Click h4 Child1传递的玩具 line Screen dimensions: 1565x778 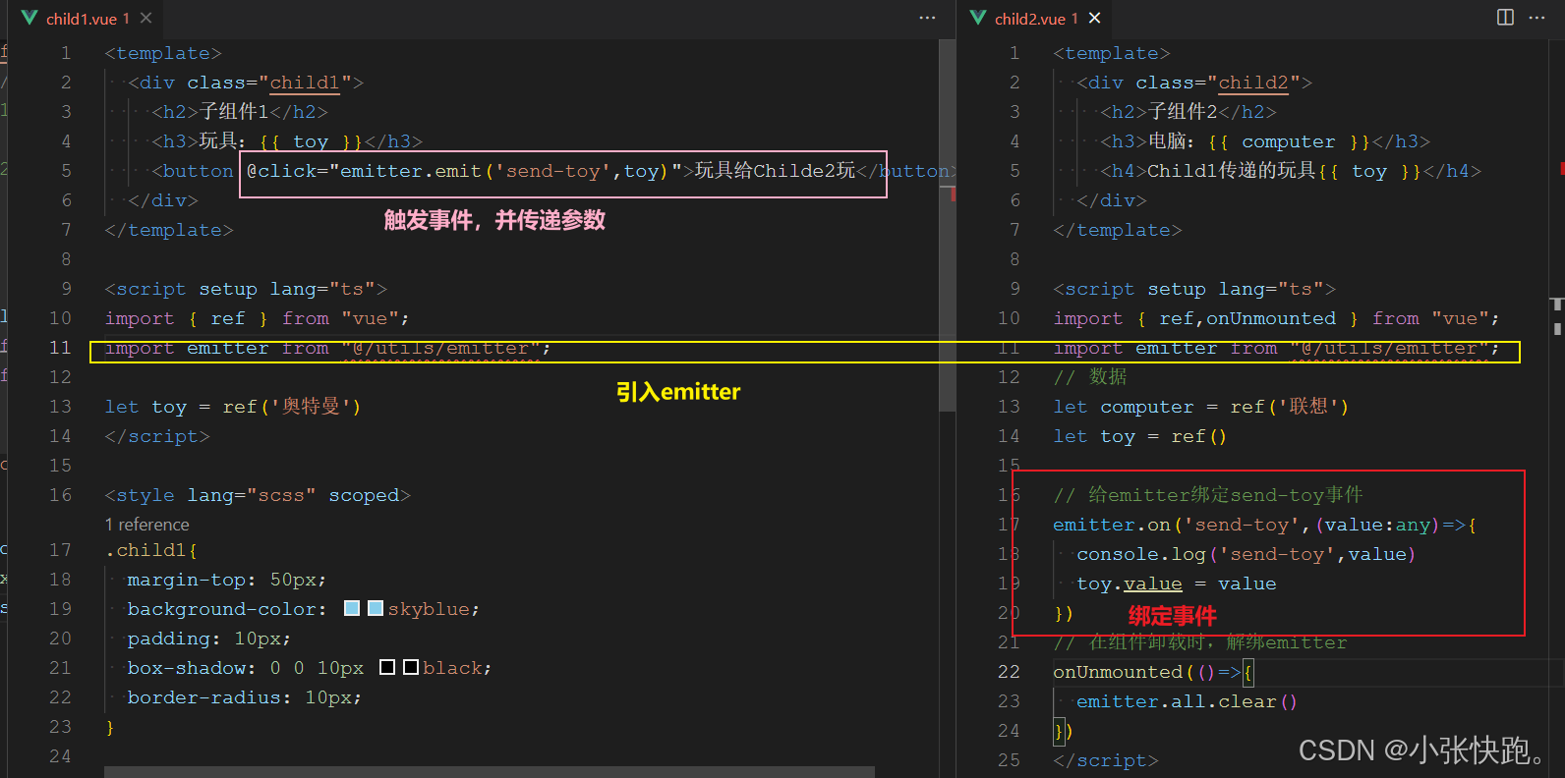pyautogui.click(x=1291, y=171)
